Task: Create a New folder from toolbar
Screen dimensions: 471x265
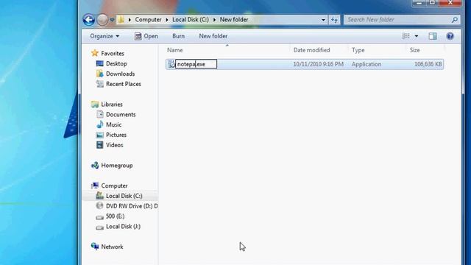Action: click(x=213, y=36)
